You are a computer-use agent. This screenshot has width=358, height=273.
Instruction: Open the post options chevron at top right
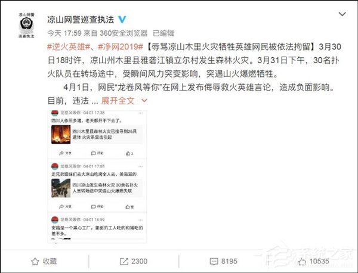tap(342, 14)
